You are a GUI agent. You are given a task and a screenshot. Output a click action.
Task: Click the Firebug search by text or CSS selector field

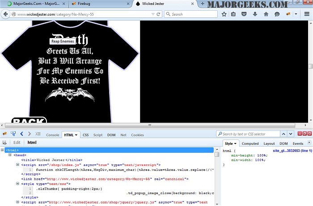point(248,134)
